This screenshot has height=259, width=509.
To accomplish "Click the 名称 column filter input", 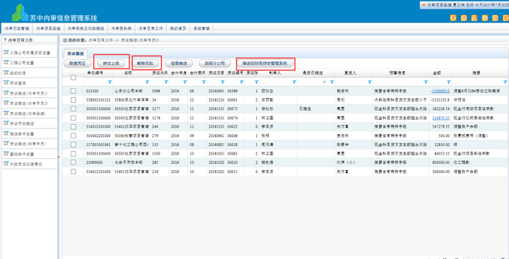I will pos(128,83).
